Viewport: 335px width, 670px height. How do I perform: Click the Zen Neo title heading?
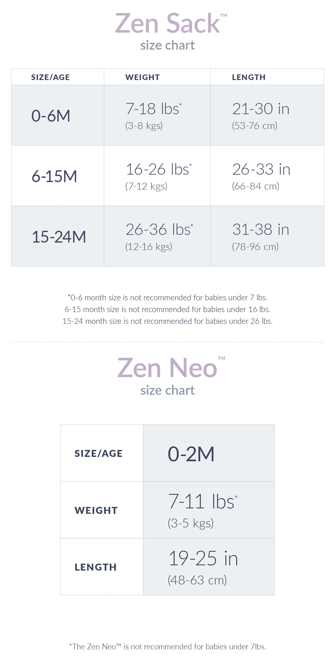(167, 368)
